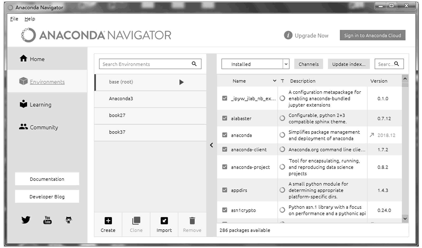The image size is (422, 248).
Task: Click Sign in to Anaconda Cloud
Action: [x=372, y=36]
